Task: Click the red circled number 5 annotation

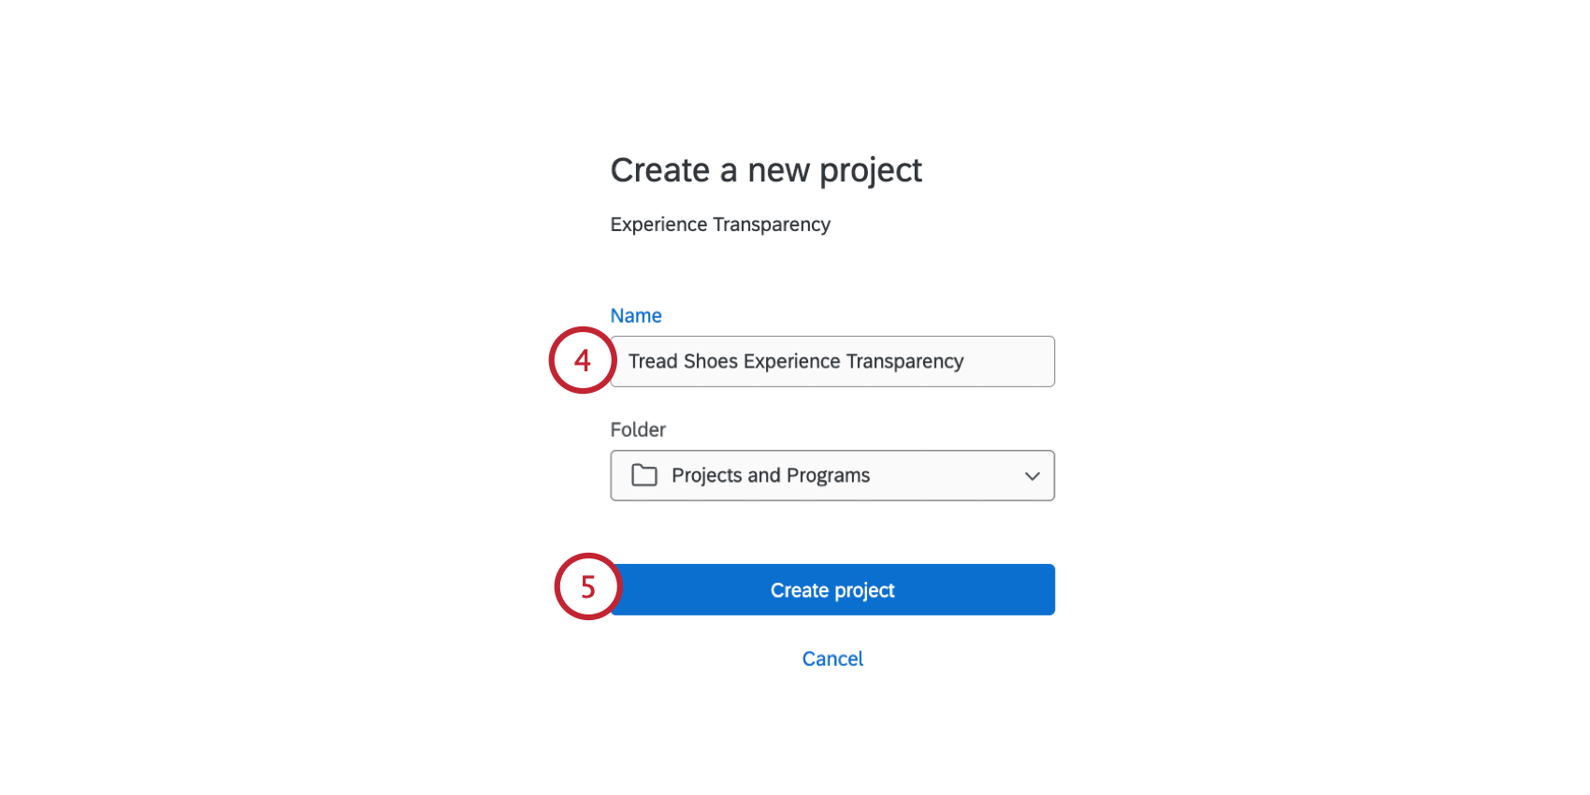Action: click(587, 587)
